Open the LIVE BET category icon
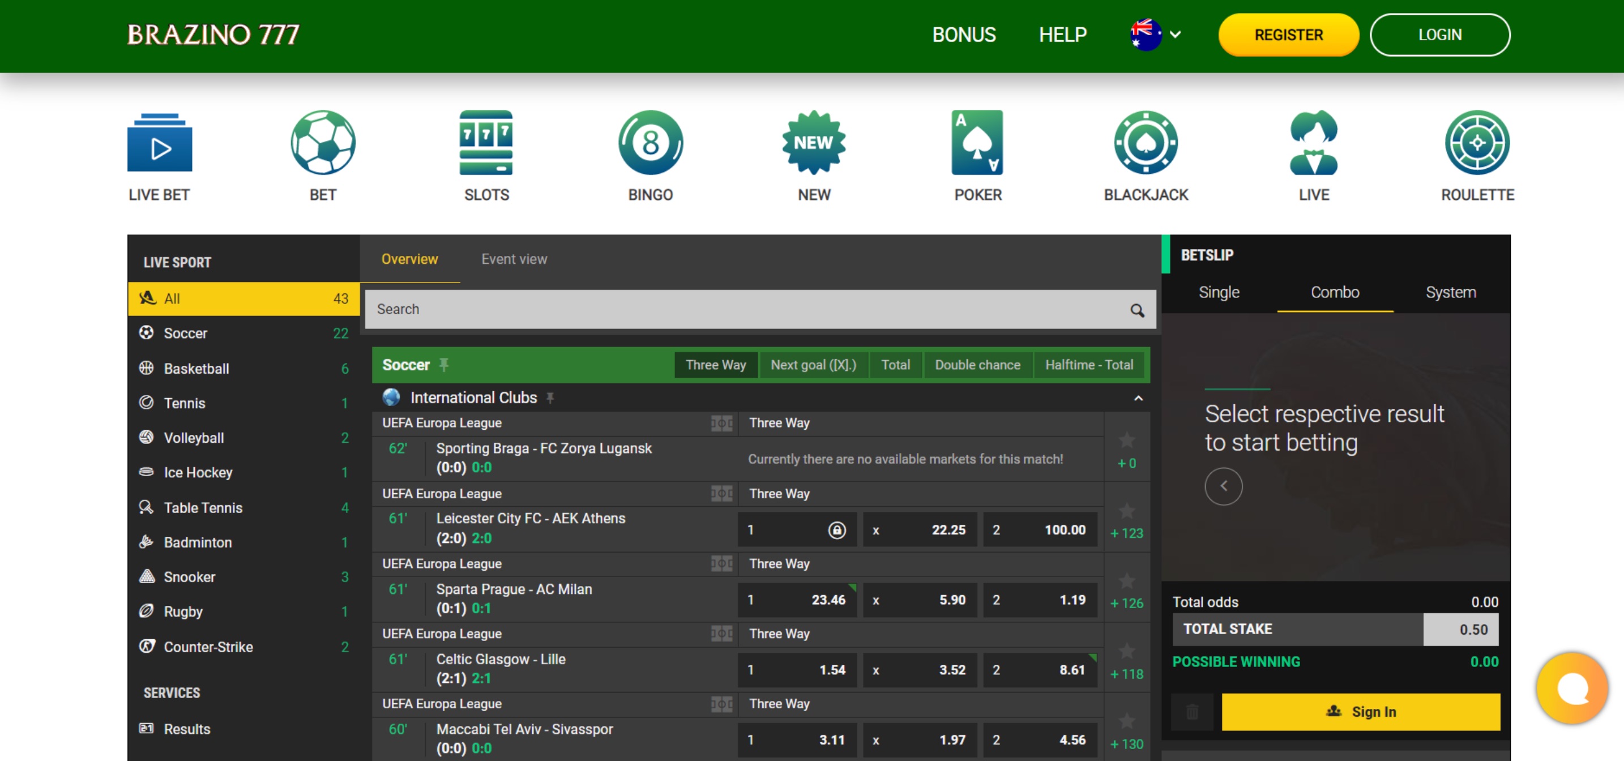 click(x=160, y=143)
